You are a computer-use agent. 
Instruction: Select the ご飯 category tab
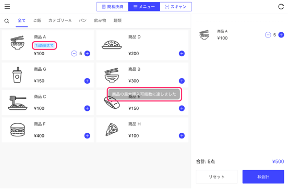coord(37,20)
